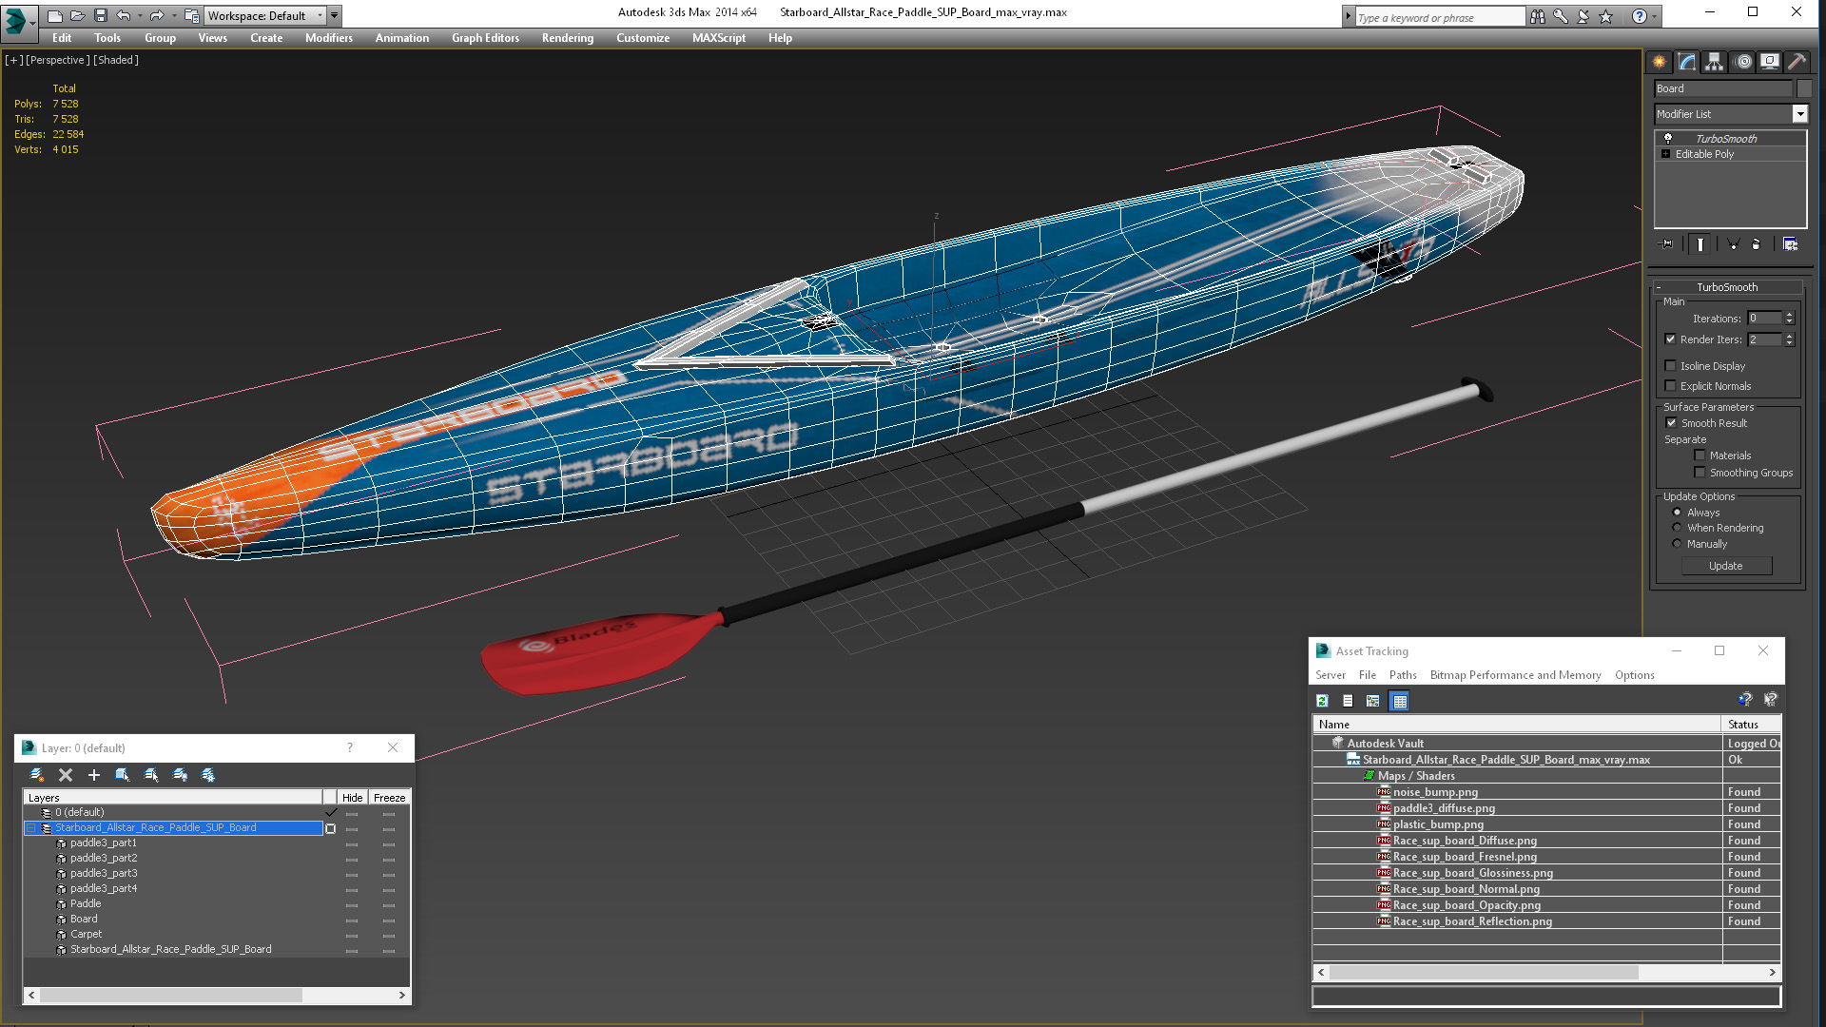Viewport: 1826px width, 1027px height.
Task: Toggle Smooth Result checkbox
Action: point(1671,423)
